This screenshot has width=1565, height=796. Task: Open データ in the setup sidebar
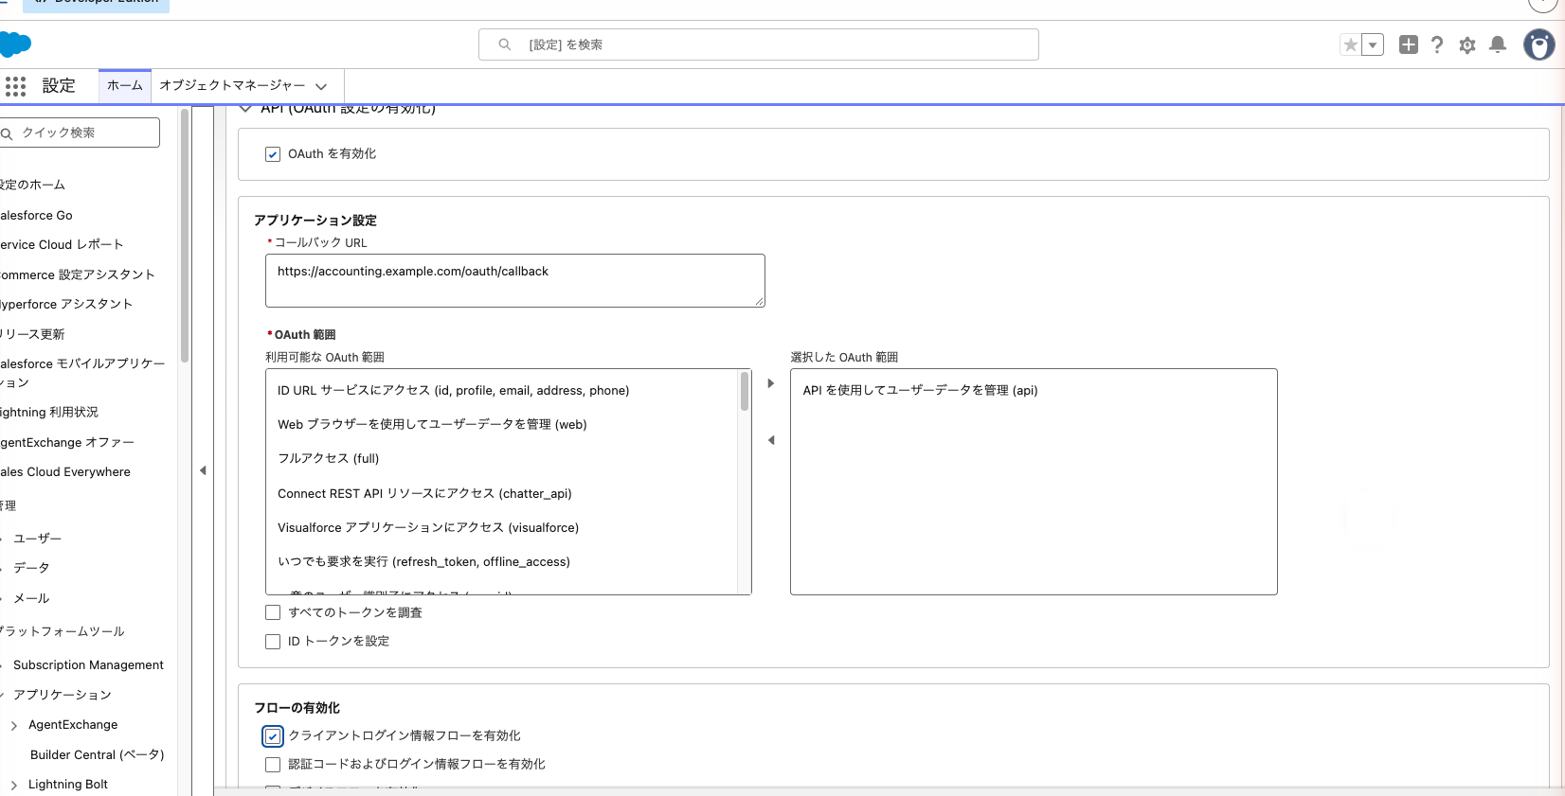[31, 568]
